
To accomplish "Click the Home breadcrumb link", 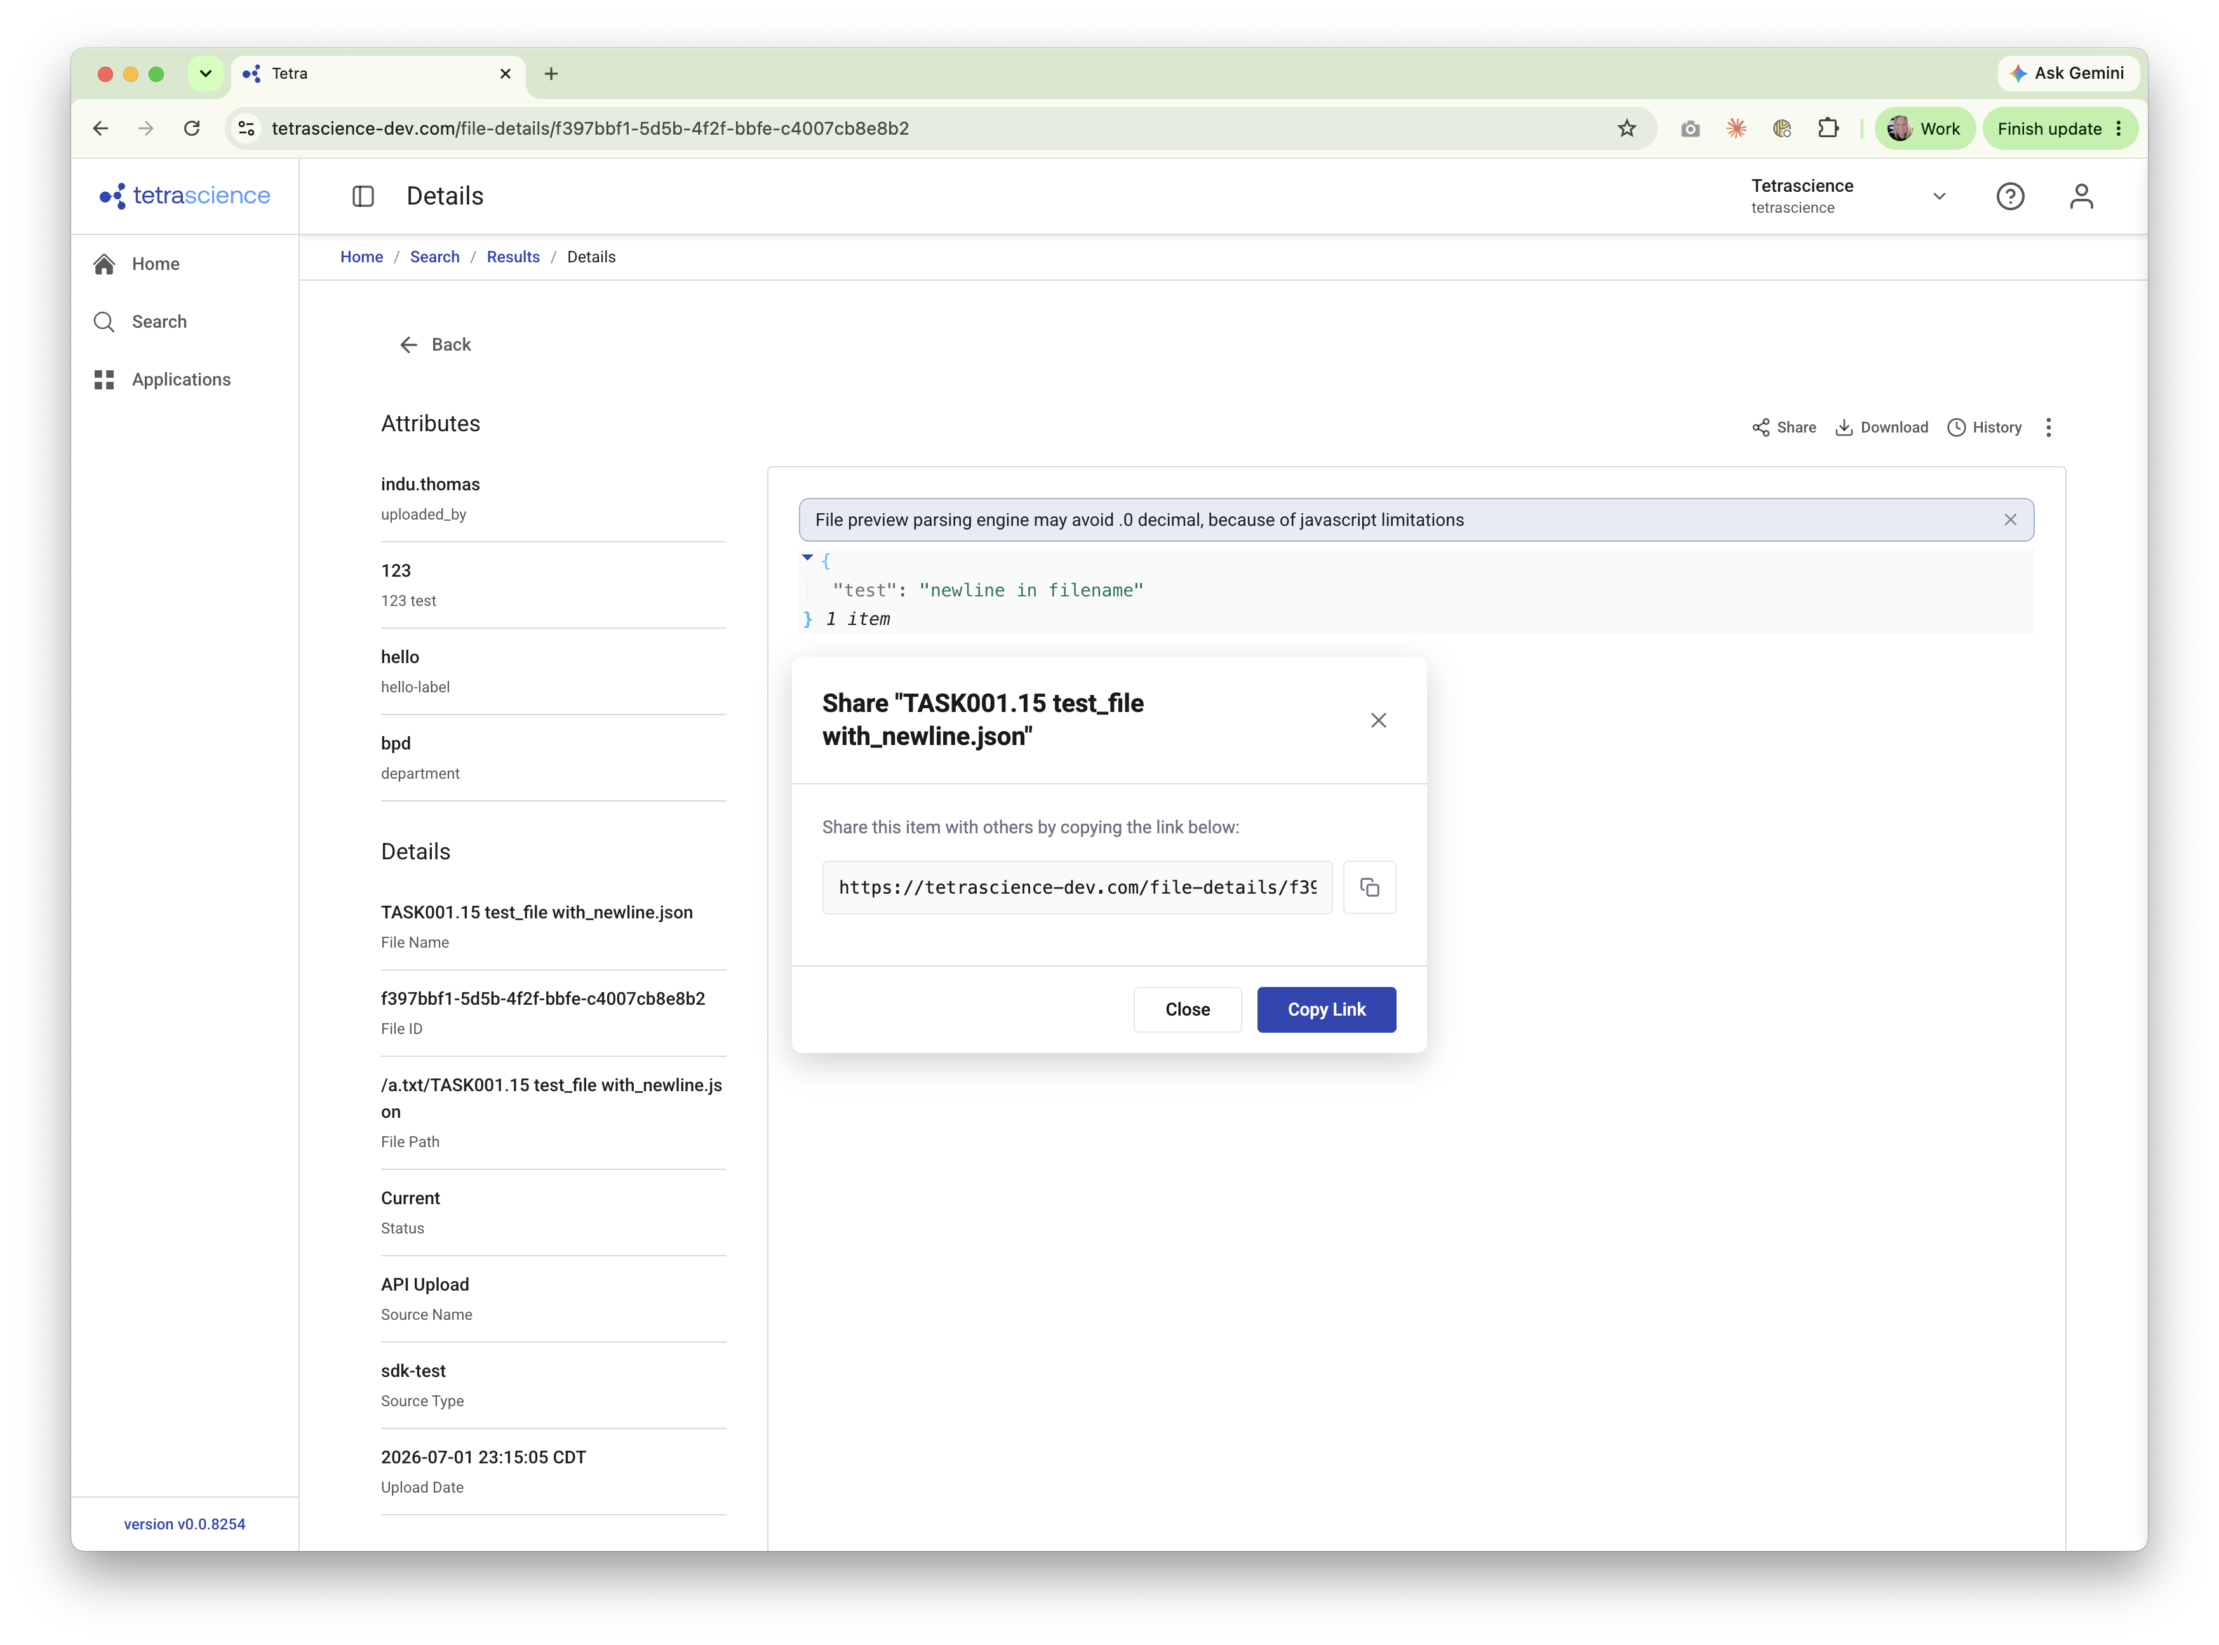I will tap(361, 257).
